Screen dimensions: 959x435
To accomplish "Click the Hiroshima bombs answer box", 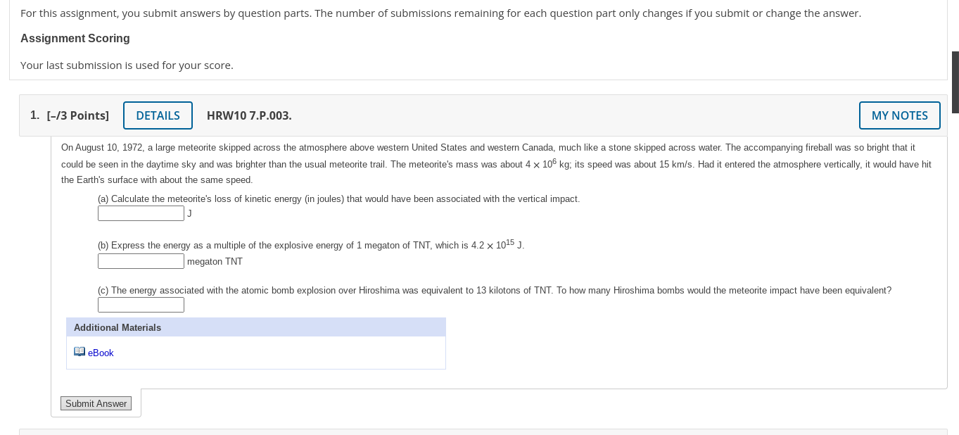I will pyautogui.click(x=140, y=304).
